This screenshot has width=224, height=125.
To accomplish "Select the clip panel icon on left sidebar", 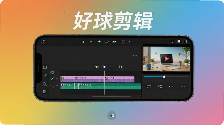I will coord(45,67).
